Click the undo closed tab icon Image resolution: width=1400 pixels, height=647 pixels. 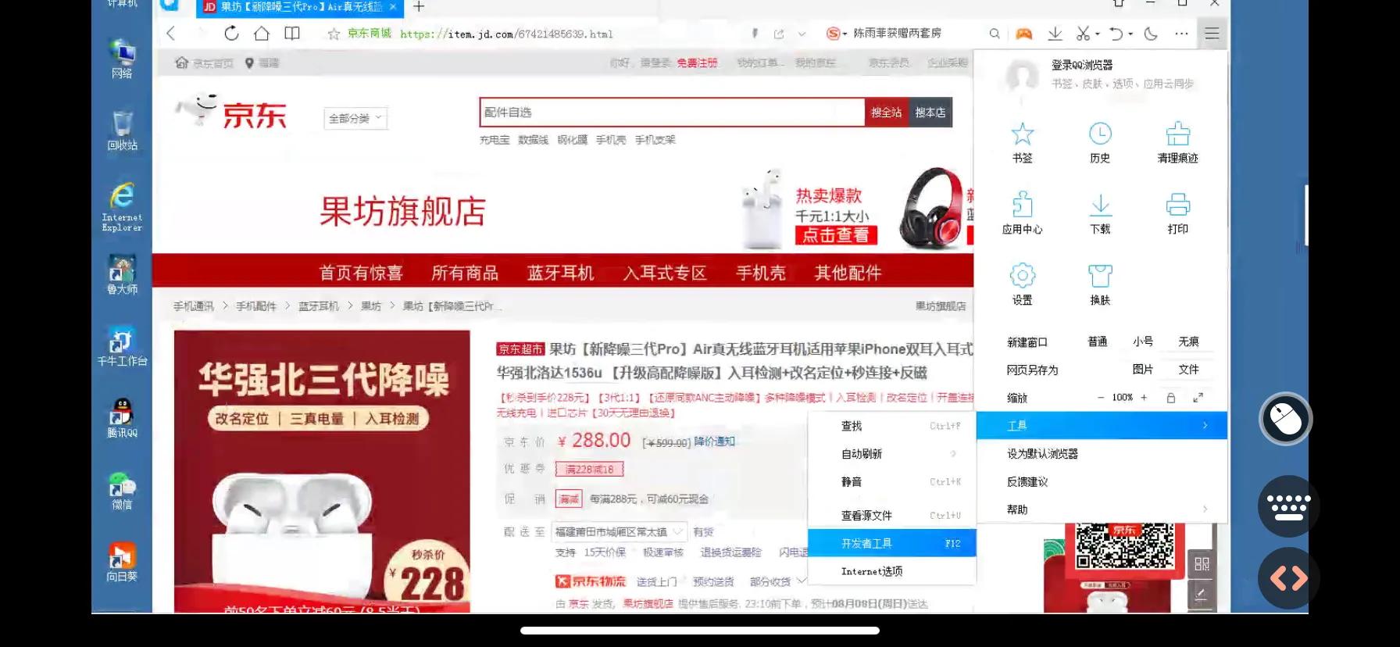click(1116, 33)
